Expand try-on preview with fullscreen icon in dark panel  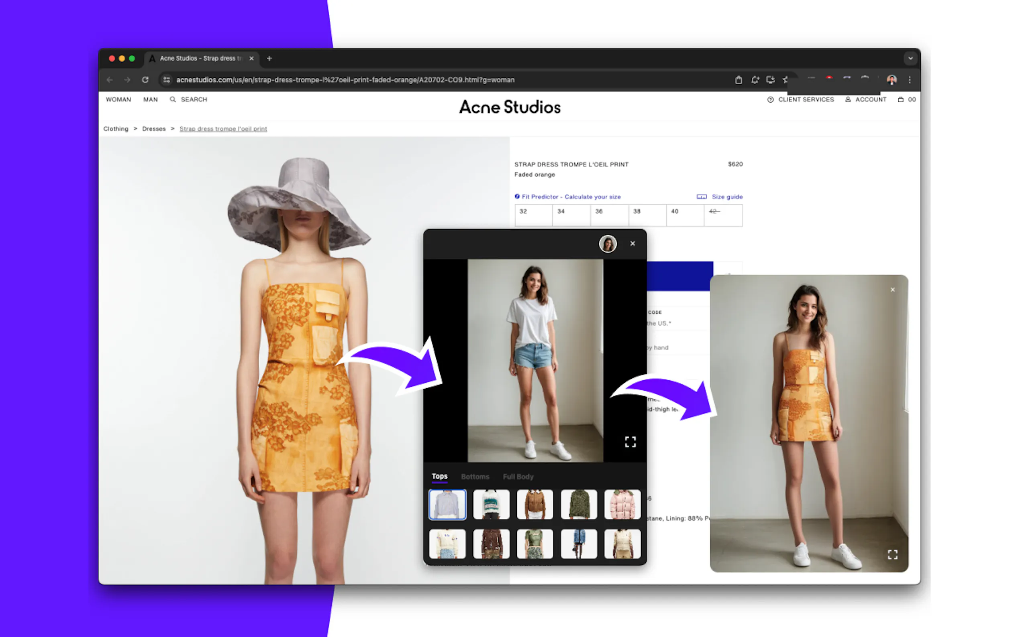630,442
